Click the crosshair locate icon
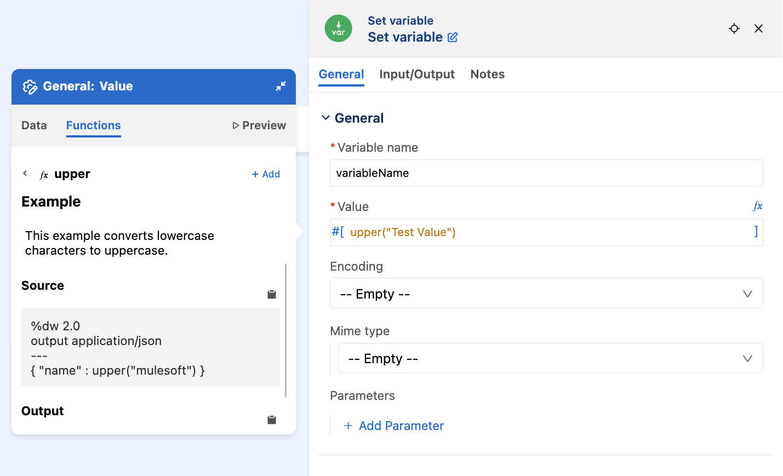Viewport: 783px width, 476px height. tap(734, 28)
